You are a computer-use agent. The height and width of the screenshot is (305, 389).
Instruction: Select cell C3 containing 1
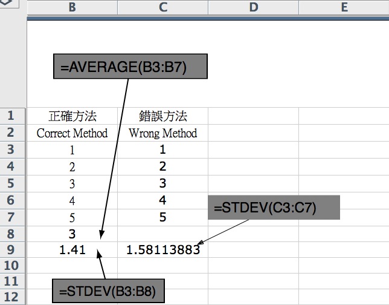[162, 150]
